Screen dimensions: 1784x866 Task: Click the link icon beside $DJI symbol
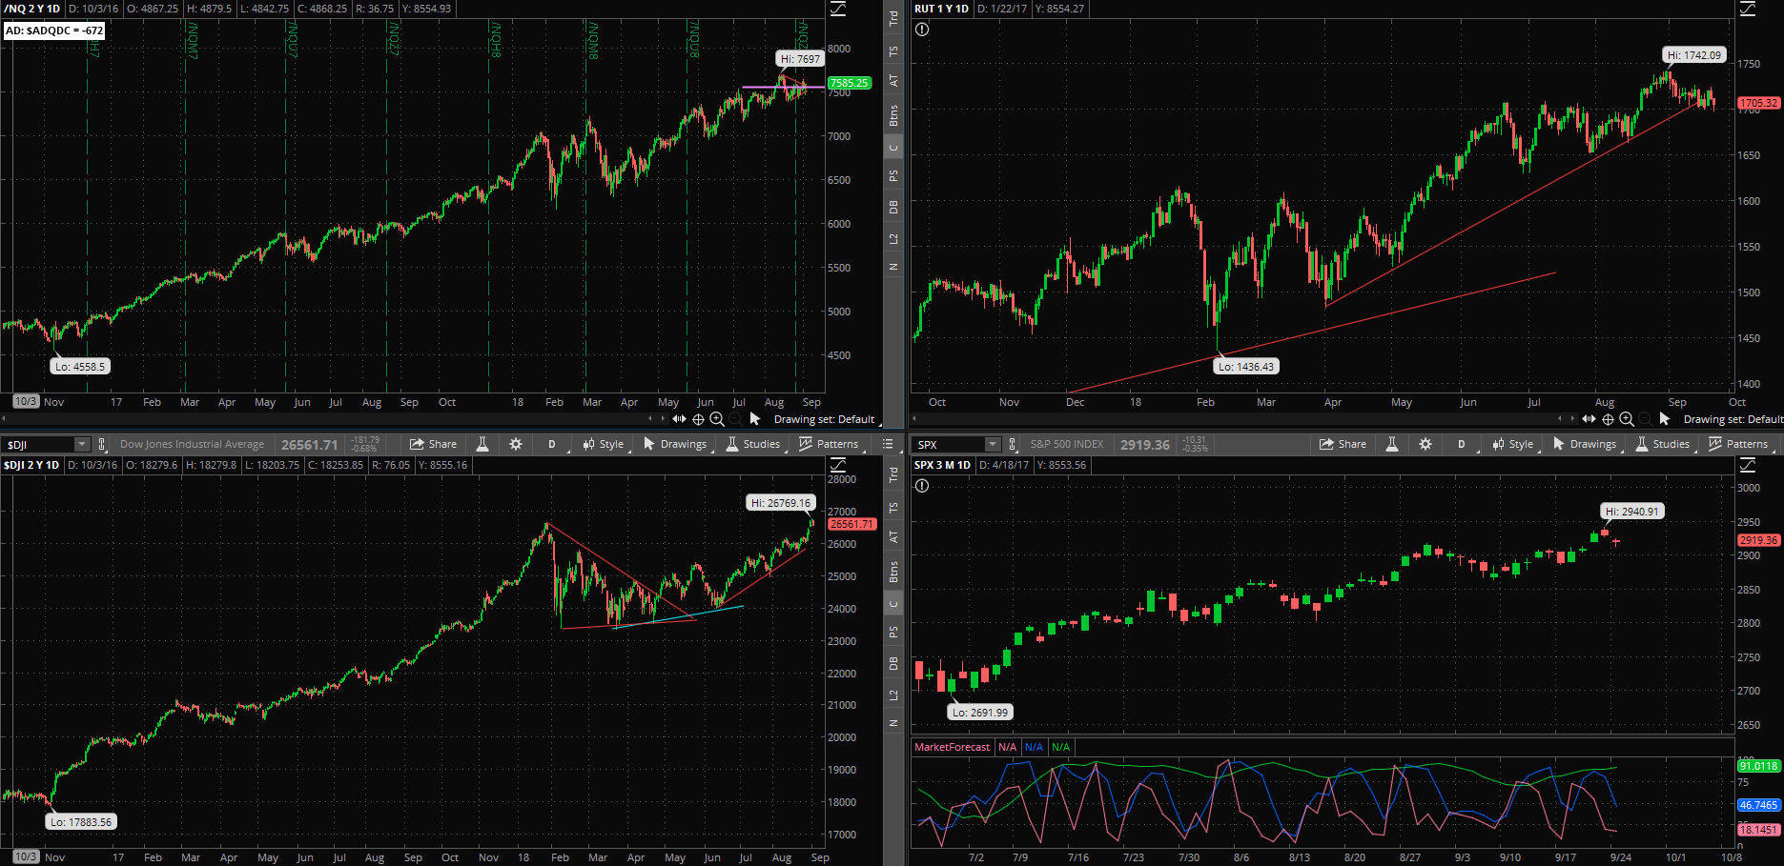tap(101, 444)
